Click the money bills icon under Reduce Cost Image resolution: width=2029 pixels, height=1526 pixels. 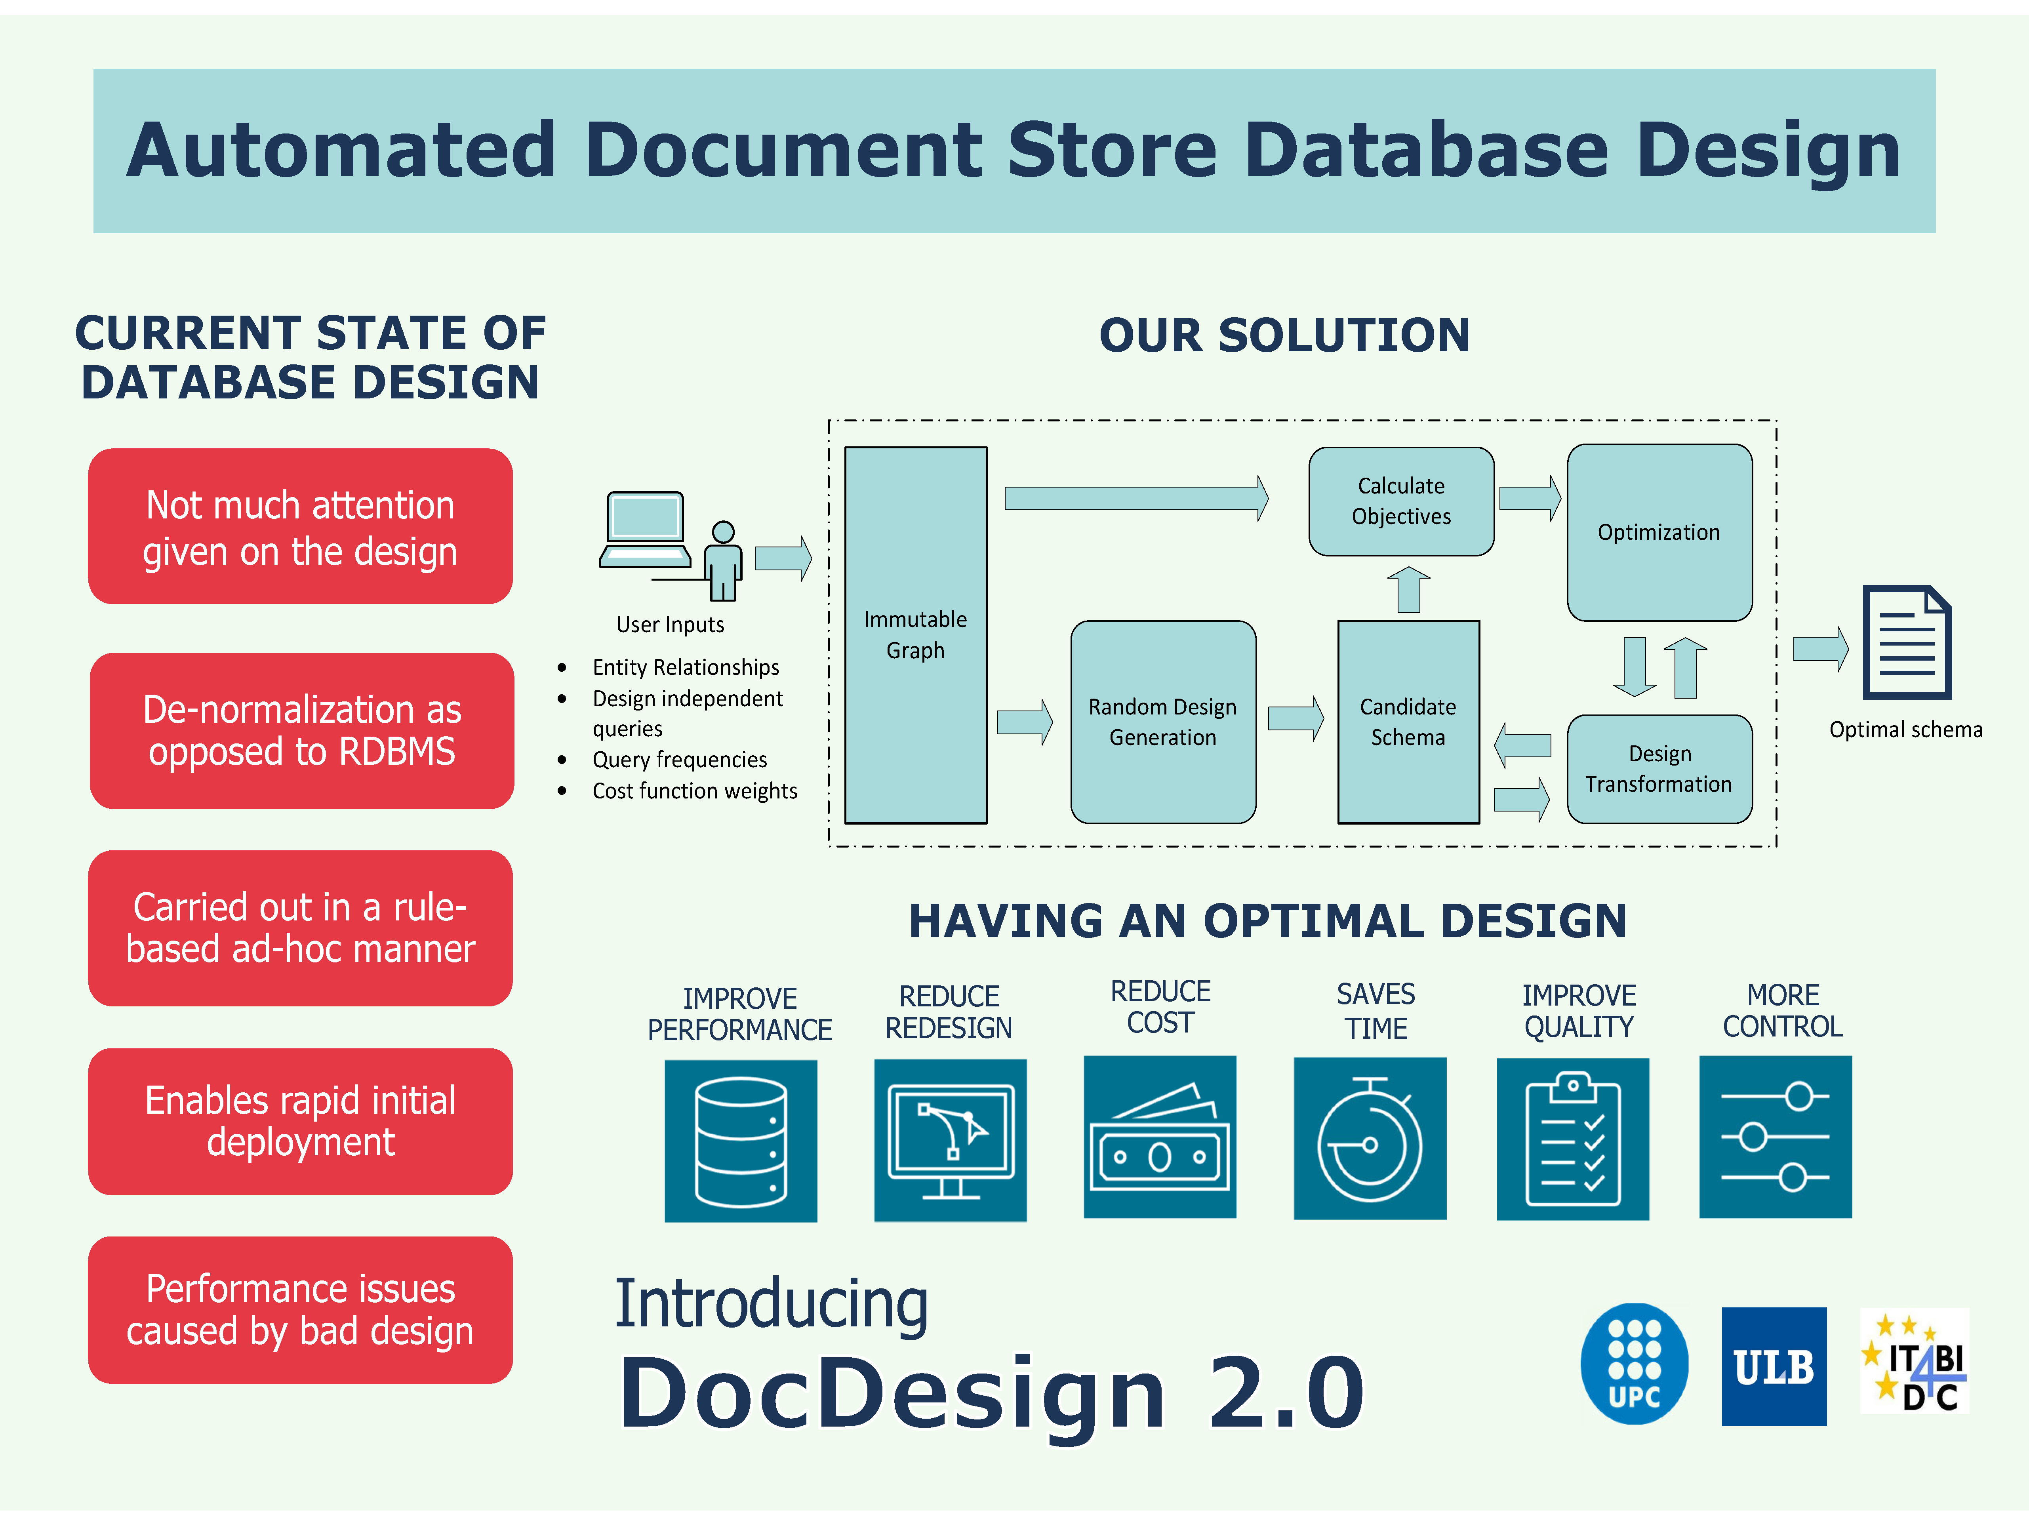1160,1137
